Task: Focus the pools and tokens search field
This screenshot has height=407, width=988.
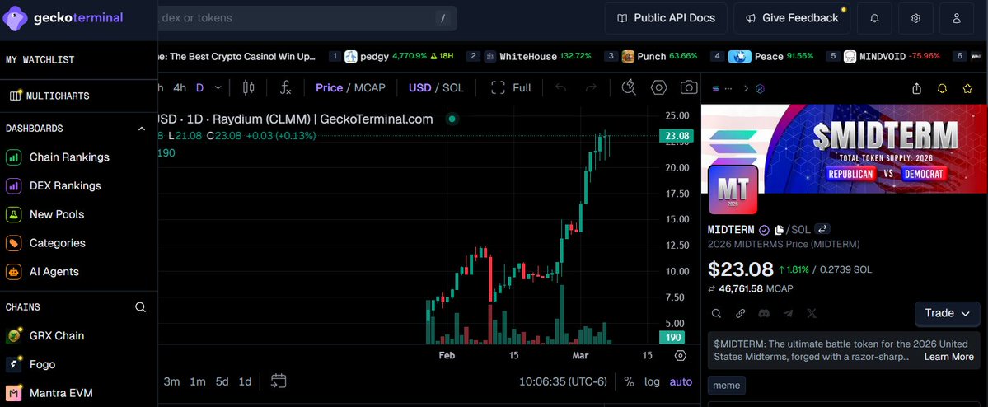Action: tap(307, 18)
